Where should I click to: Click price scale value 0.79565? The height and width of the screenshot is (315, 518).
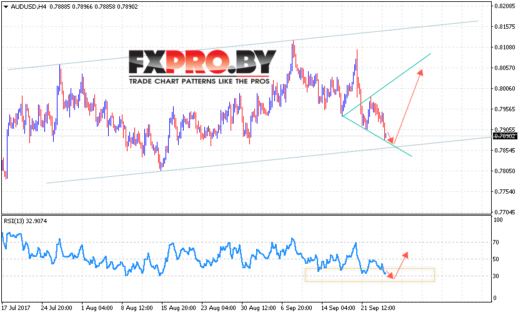click(x=504, y=109)
